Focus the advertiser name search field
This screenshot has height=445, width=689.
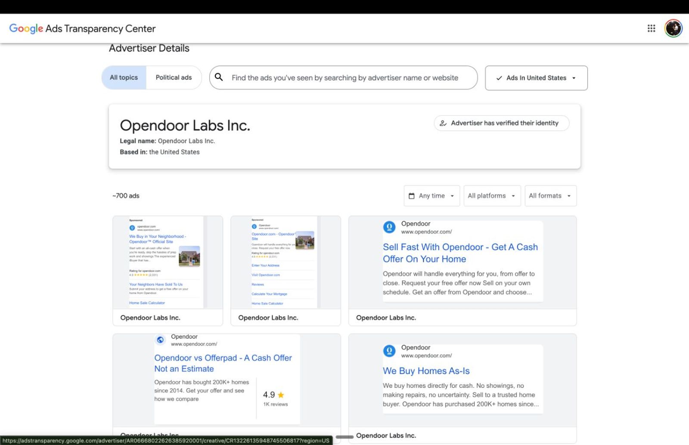[x=344, y=77]
